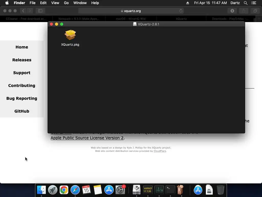Switch to XQuartz tab in Safari

coord(181,19)
